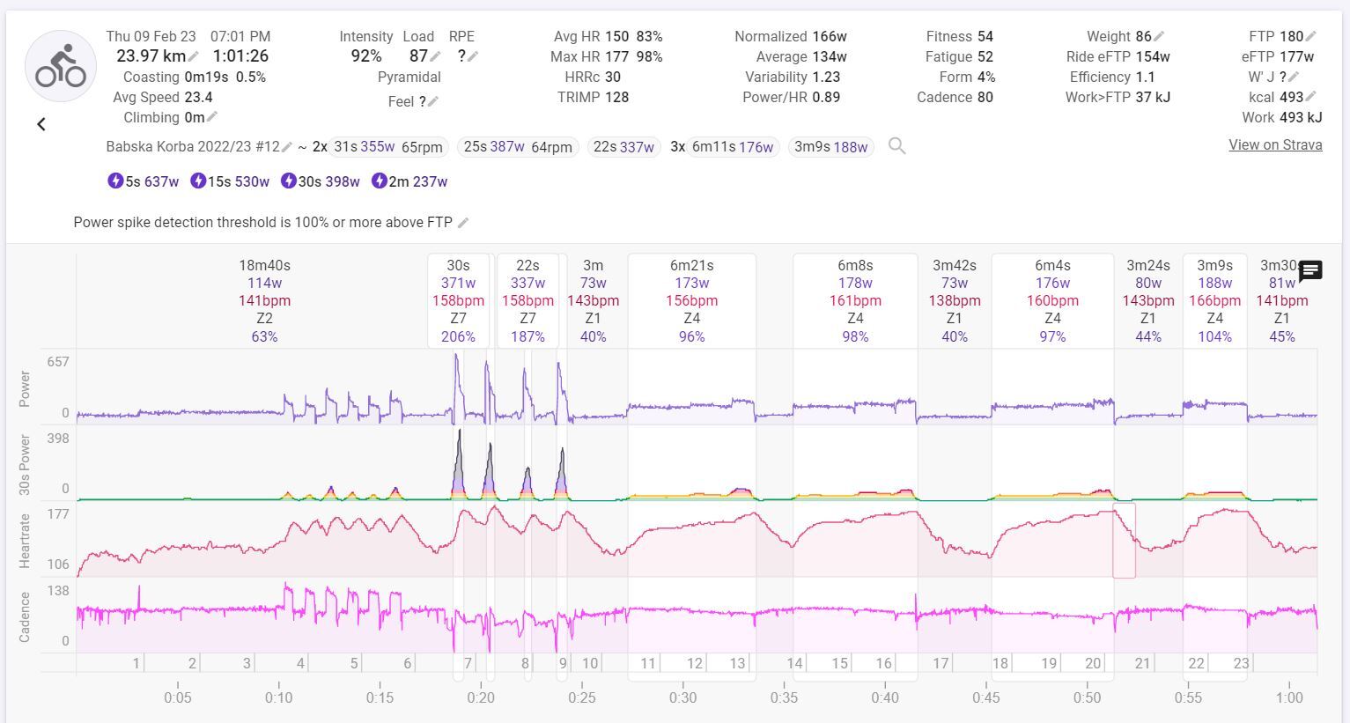
Task: Select the 3m42s 73w Z1 recovery header
Action: tap(955, 300)
